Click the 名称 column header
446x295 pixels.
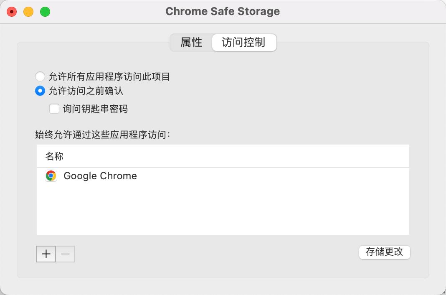54,156
